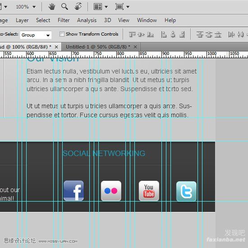Expand Arrange Documents dropdown arrow
The image size is (248, 248).
click(x=106, y=7)
